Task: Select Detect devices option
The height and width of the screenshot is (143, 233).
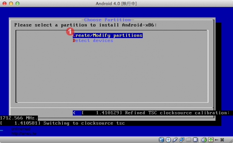Action: [x=93, y=41]
